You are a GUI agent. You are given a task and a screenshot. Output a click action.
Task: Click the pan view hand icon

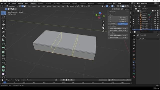pyautogui.click(x=103, y=25)
